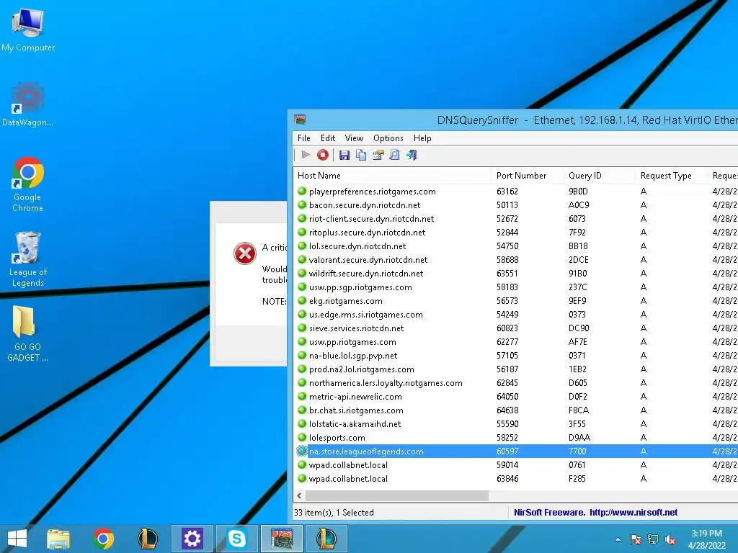Click the Start Capture play icon
Screen dimensions: 738x553
[306, 155]
